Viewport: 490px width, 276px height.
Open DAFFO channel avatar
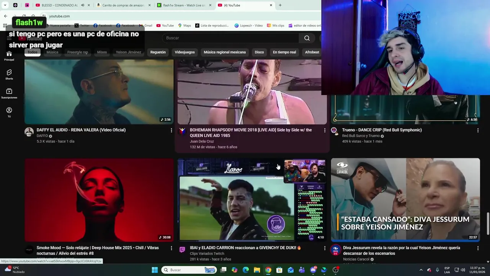coord(29,132)
